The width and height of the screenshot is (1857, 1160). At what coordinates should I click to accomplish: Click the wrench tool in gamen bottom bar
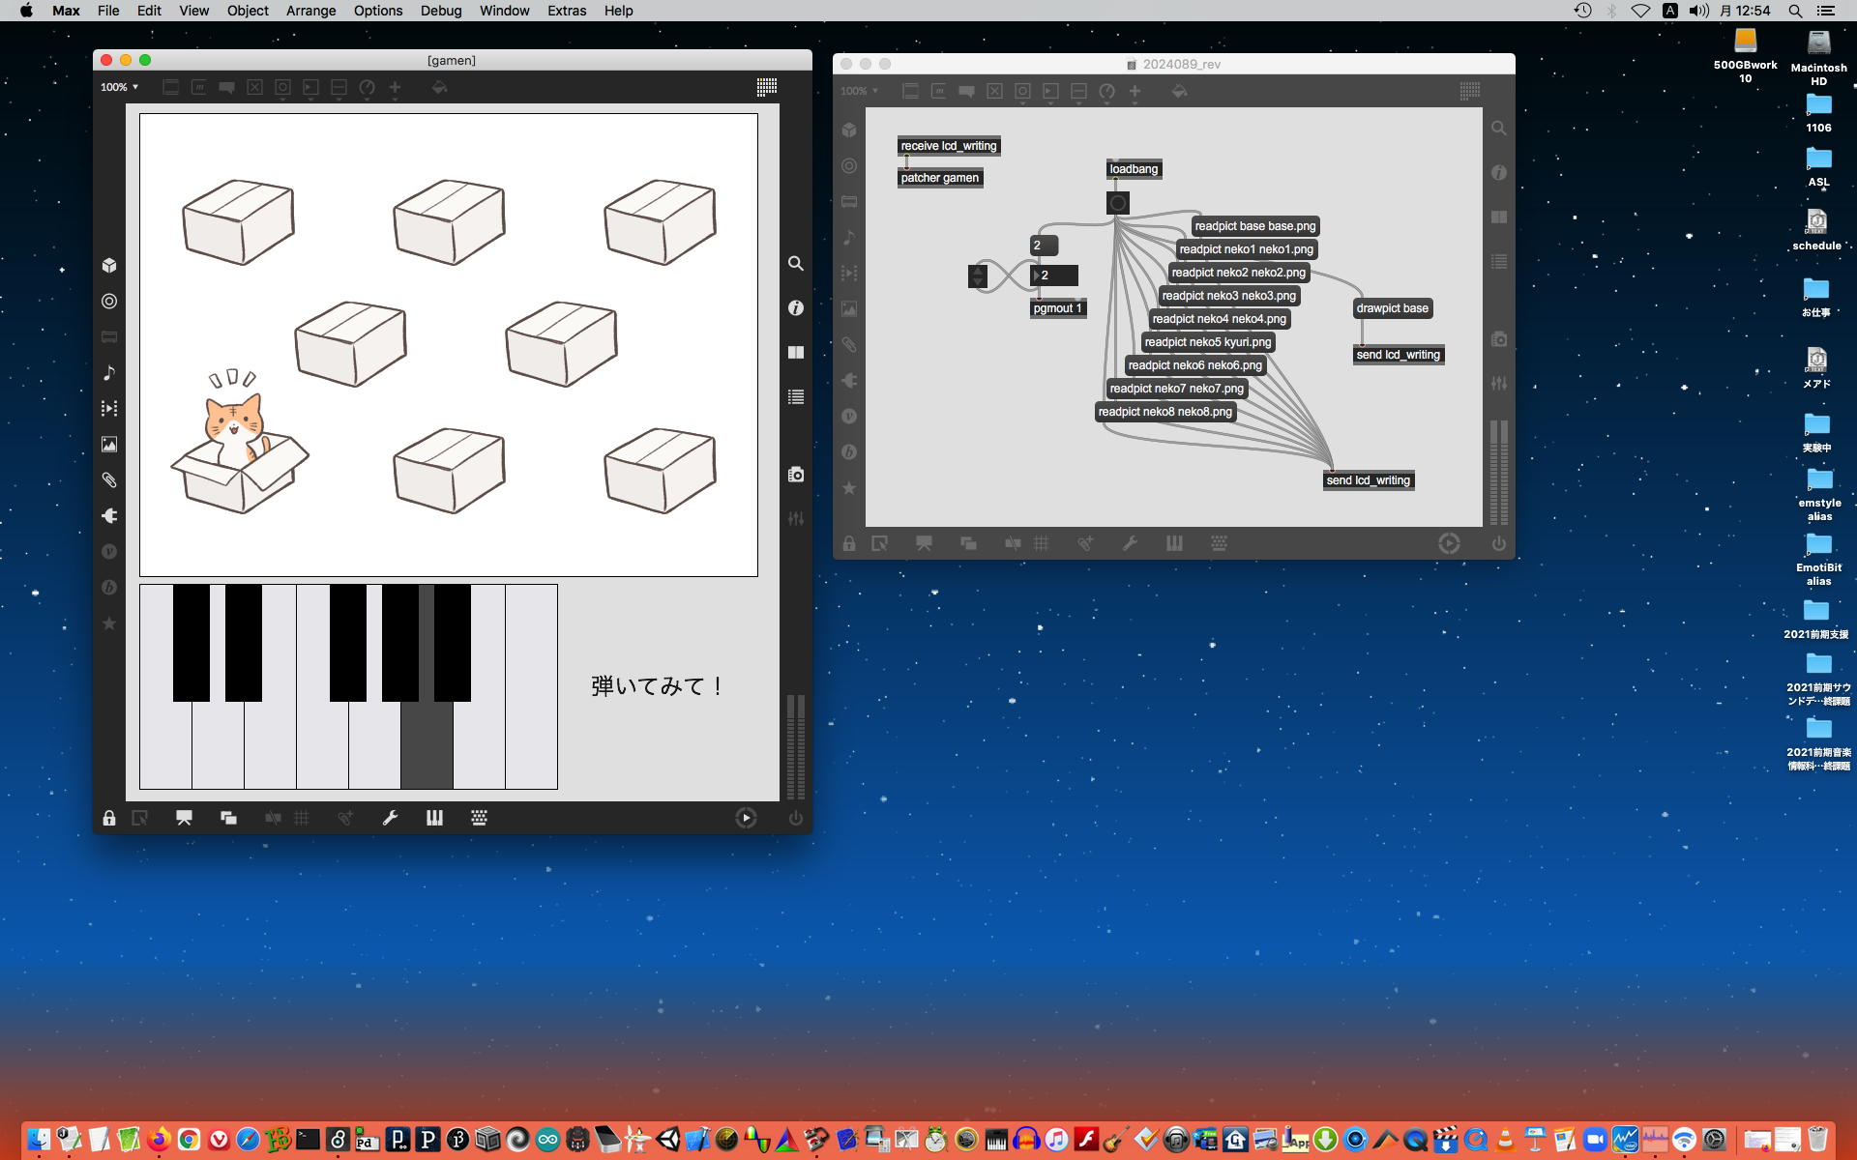[x=390, y=818]
